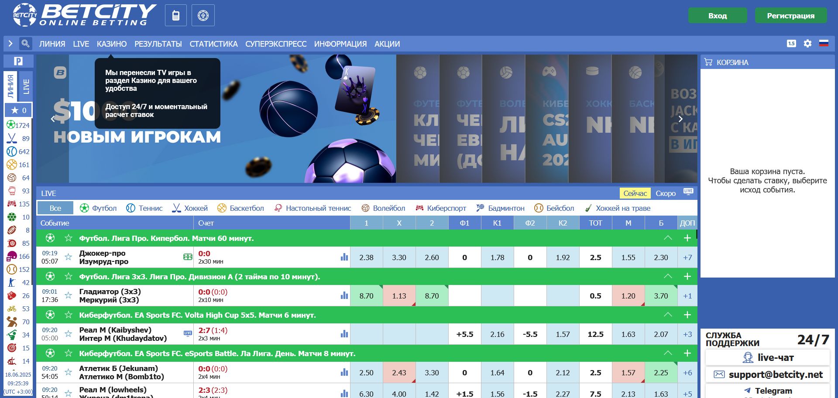Click the plus expander on Киберфутбол Volta header
838x398 pixels.
(x=687, y=315)
